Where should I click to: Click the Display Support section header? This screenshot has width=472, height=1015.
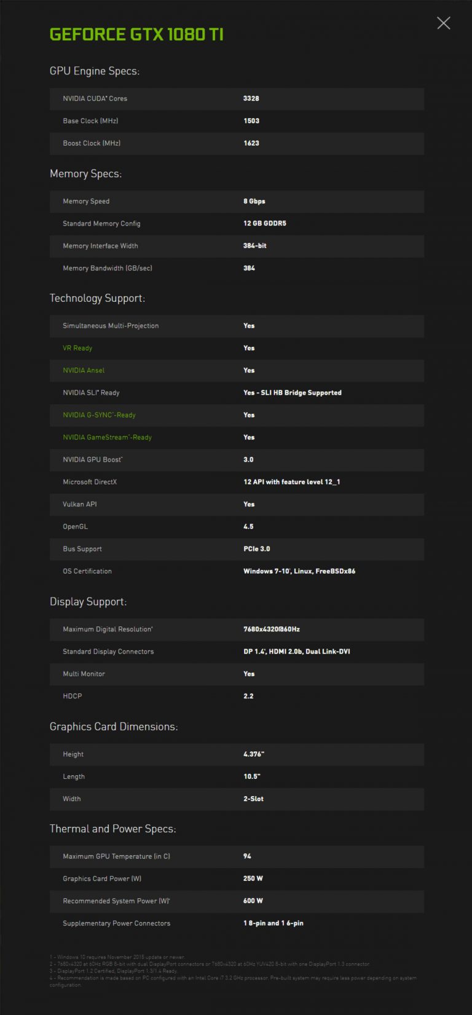pos(88,602)
